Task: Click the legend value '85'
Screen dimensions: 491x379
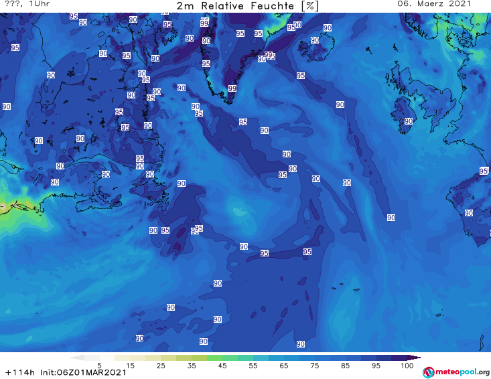Action: click(x=346, y=366)
